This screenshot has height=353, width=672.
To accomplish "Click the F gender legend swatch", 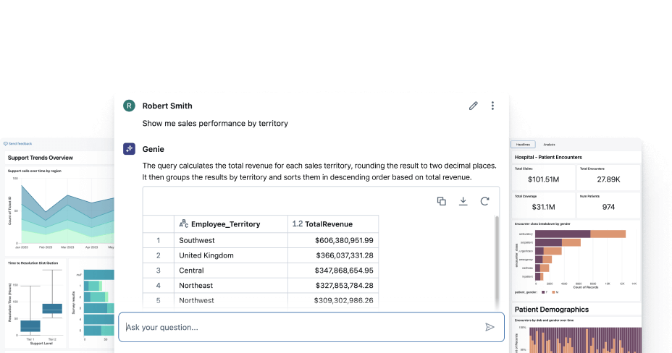I will pos(543,292).
